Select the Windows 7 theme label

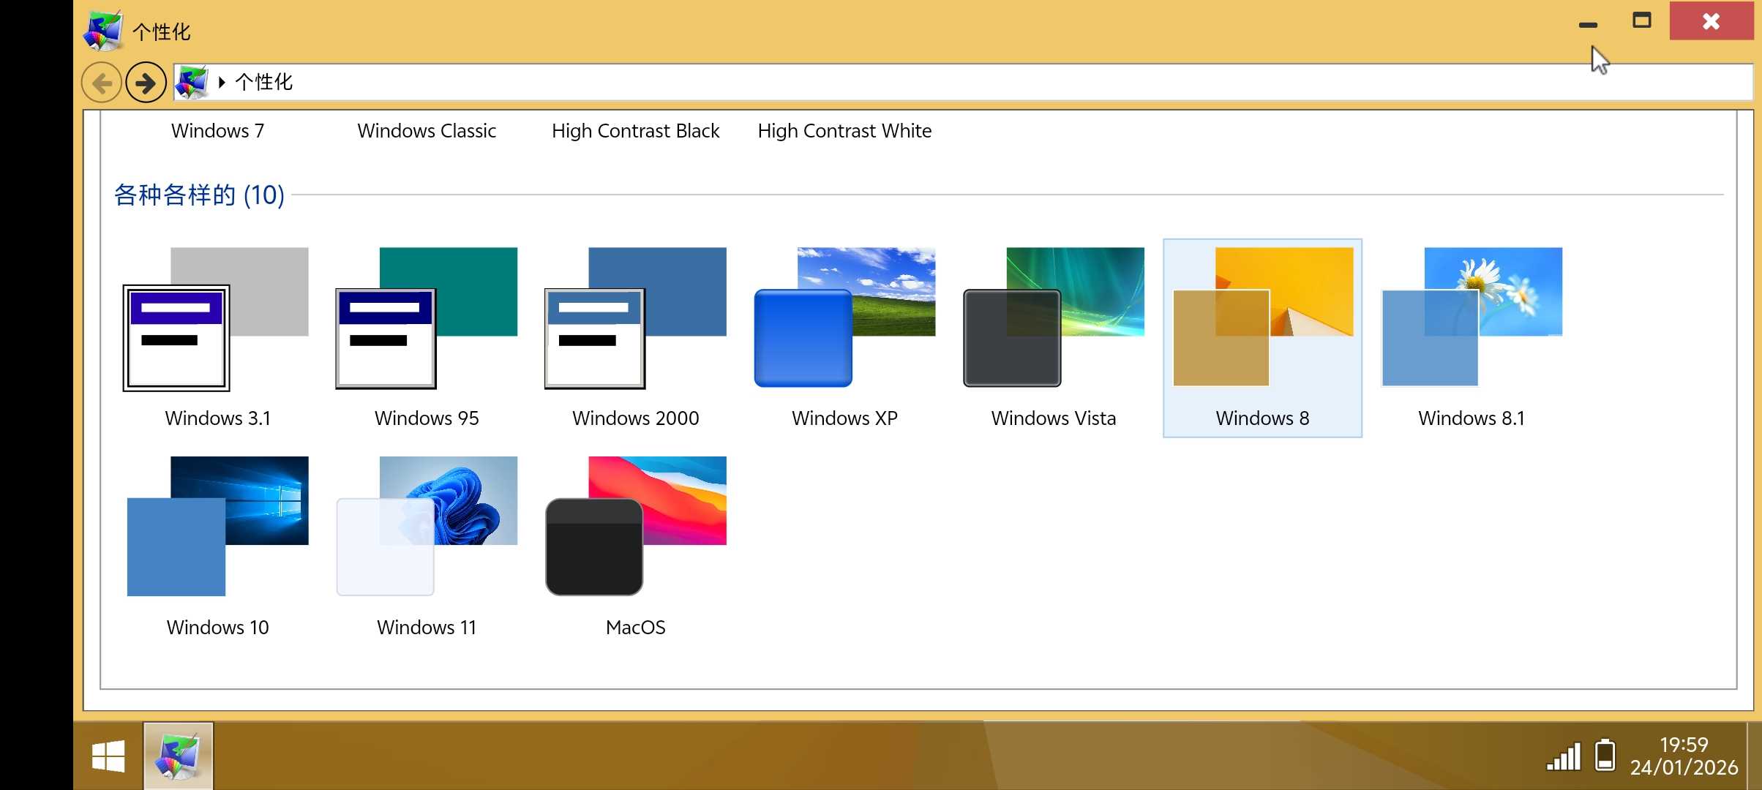217,131
